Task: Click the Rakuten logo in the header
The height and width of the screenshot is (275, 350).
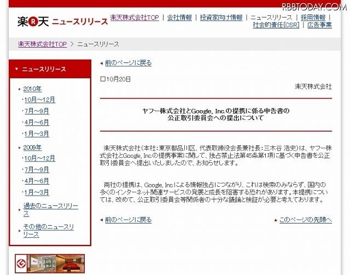Action: pos(33,22)
